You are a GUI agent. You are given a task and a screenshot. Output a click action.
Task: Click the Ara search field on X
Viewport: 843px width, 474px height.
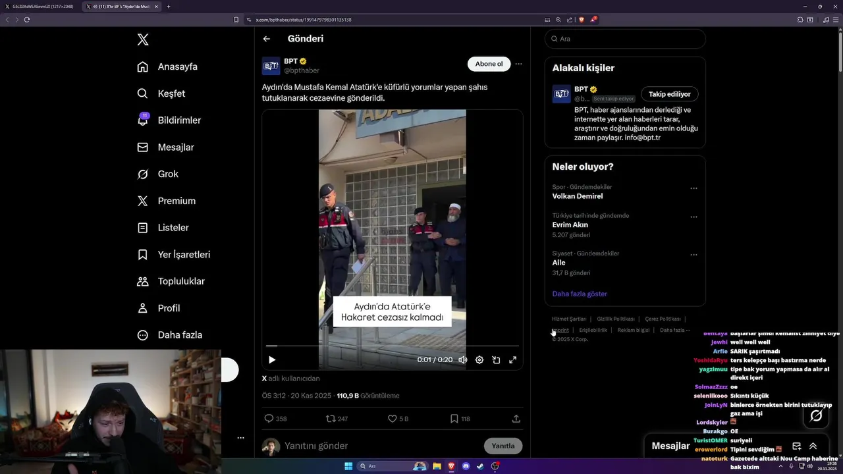(x=625, y=39)
